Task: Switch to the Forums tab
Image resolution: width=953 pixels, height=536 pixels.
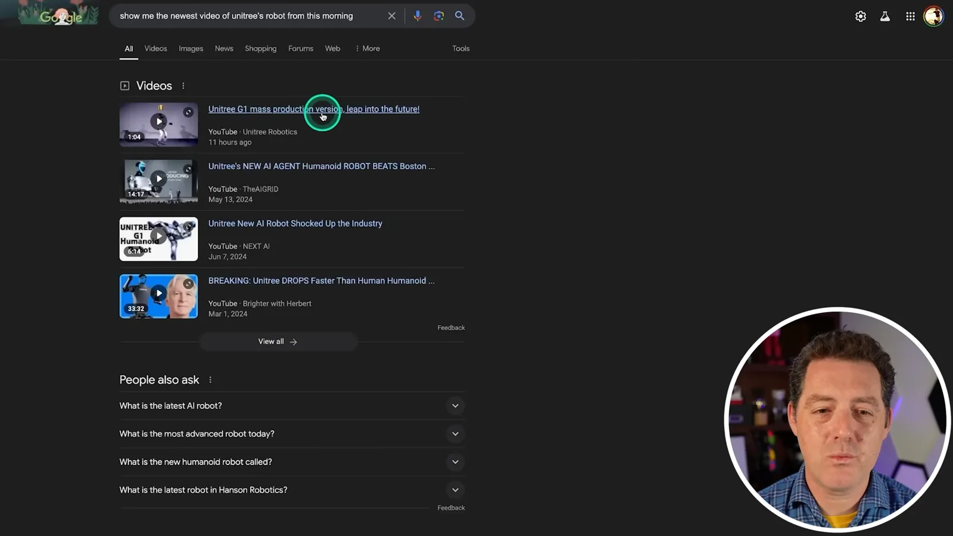Action: [301, 49]
